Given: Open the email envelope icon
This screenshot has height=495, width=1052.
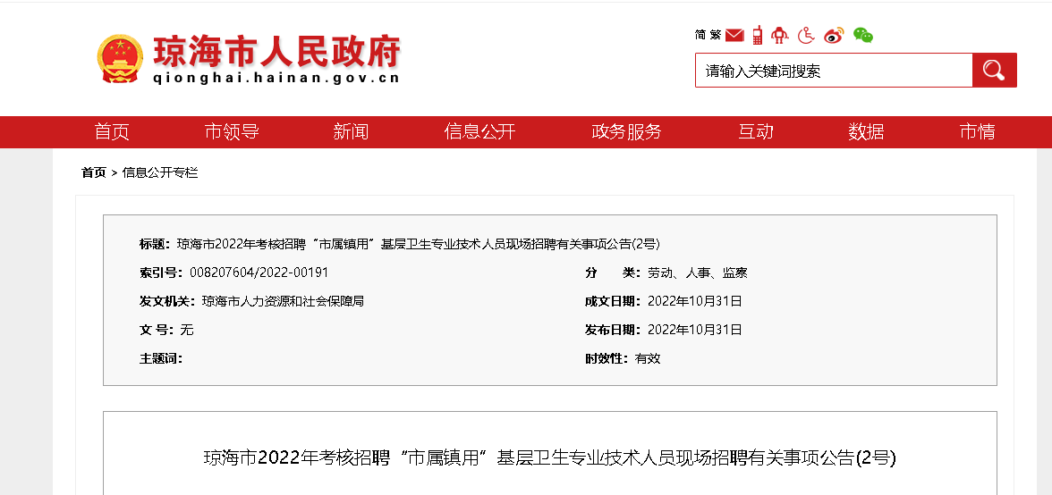Looking at the screenshot, I should click(x=734, y=35).
